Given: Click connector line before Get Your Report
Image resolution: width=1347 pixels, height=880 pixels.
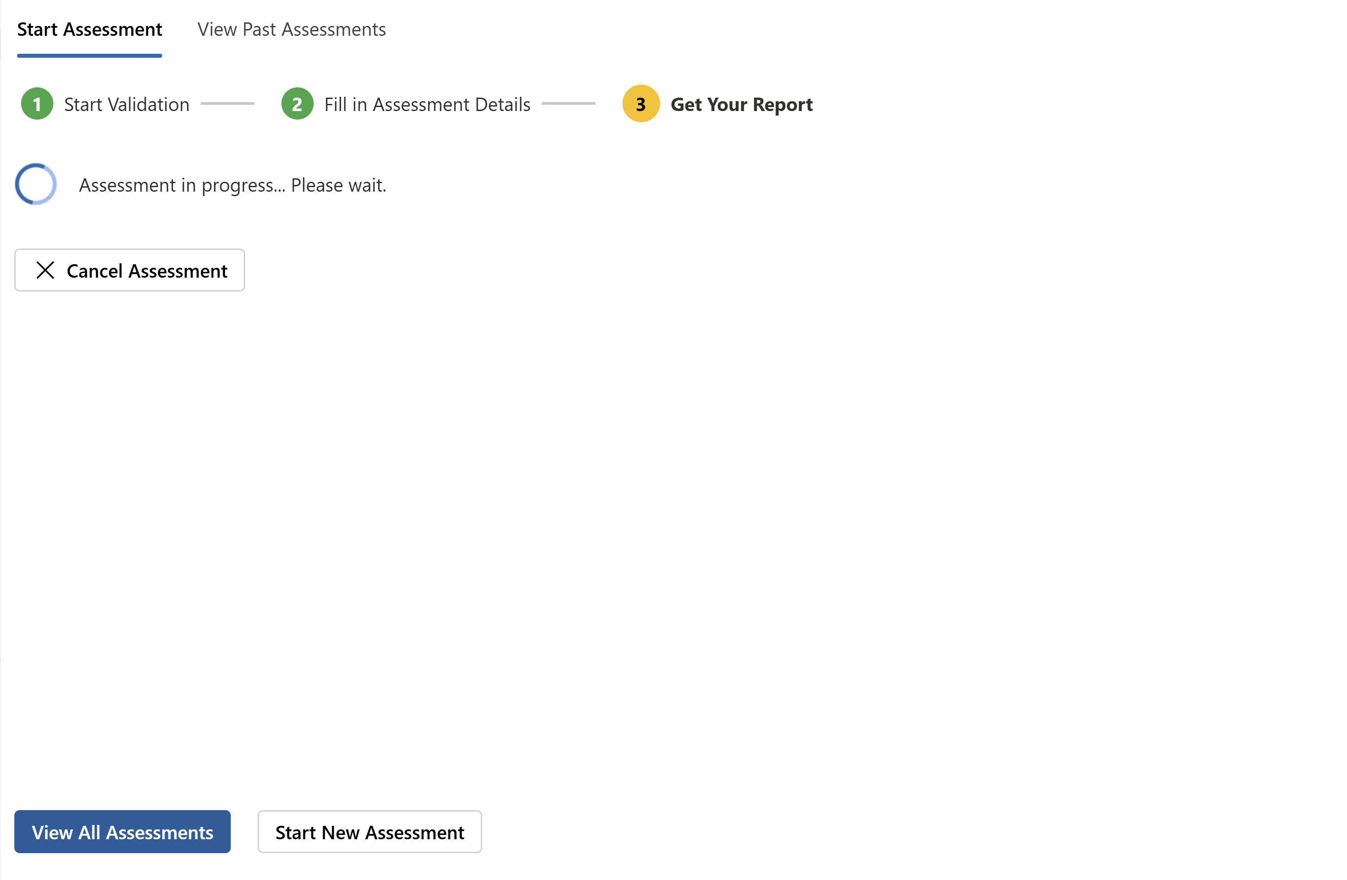Looking at the screenshot, I should (568, 103).
